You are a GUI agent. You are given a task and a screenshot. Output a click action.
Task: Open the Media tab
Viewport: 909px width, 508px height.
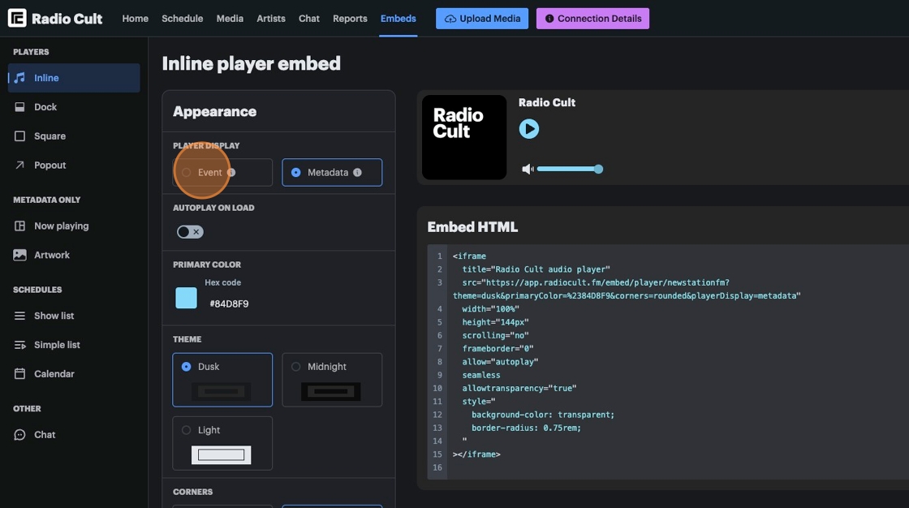[x=230, y=19]
